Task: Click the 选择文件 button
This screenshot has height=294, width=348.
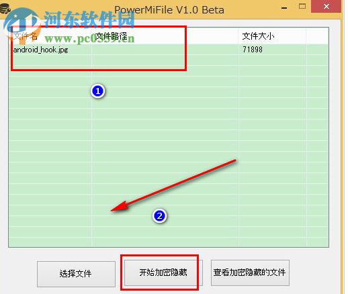Action: tap(76, 274)
